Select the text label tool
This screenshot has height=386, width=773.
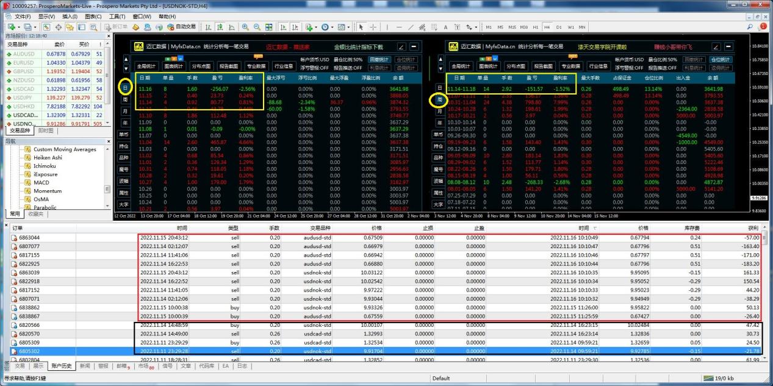click(x=458, y=27)
